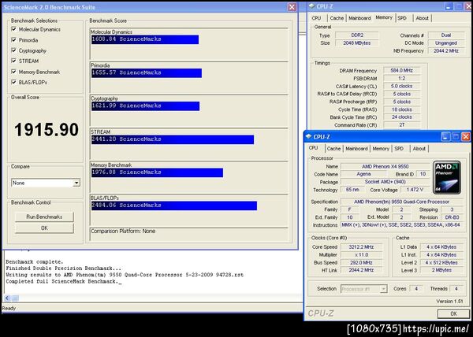Image resolution: width=473 pixels, height=337 pixels.
Task: Click OK button in front CPU-Z window
Action: click(x=453, y=314)
